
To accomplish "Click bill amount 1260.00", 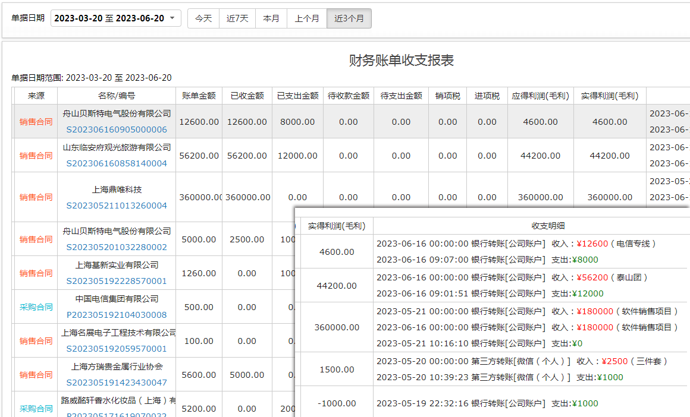I will (x=199, y=273).
